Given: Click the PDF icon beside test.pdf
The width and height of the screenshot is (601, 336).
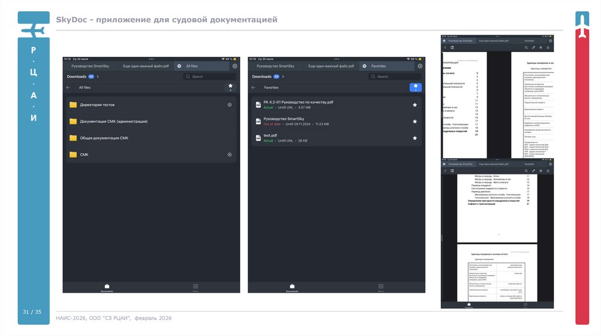Looking at the screenshot, I should coord(258,138).
